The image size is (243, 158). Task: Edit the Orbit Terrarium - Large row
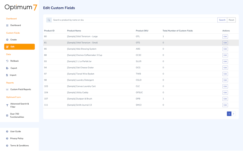pos(225,36)
